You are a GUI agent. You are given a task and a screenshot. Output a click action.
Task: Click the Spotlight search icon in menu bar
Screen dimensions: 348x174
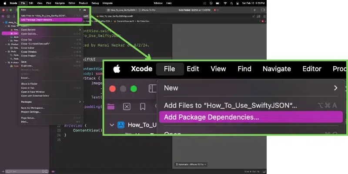coord(231,3)
